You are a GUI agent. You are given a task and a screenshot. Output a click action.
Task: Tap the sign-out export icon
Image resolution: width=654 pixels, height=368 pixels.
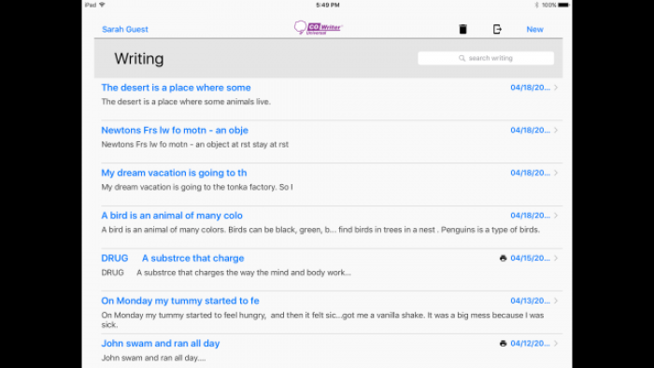pos(497,29)
